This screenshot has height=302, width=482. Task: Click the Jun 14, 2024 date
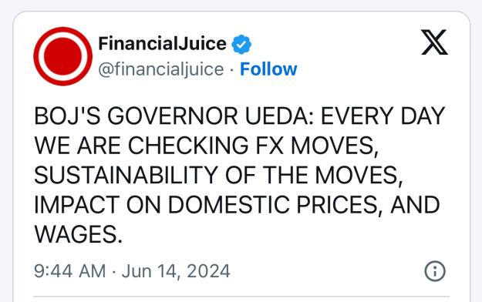pos(176,271)
